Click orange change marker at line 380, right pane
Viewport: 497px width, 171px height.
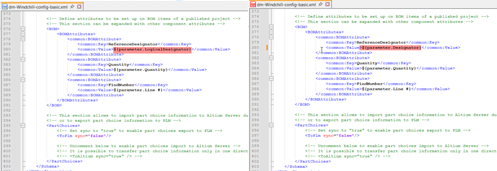(267, 47)
